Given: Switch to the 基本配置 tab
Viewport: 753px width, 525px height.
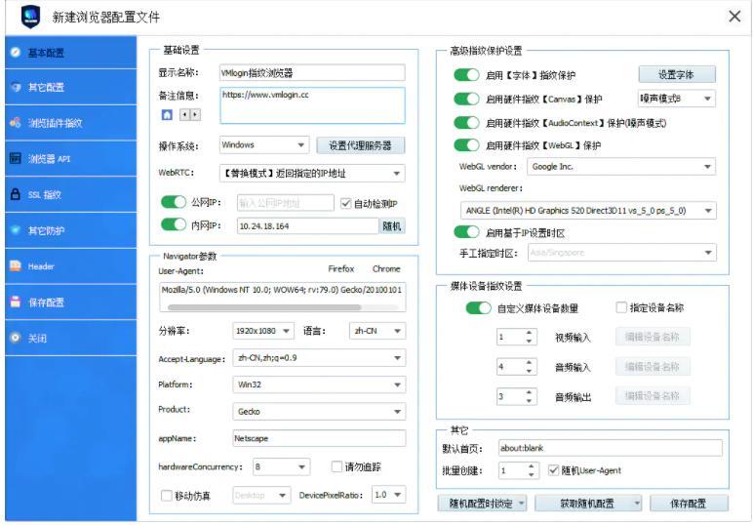Looking at the screenshot, I should pos(71,52).
